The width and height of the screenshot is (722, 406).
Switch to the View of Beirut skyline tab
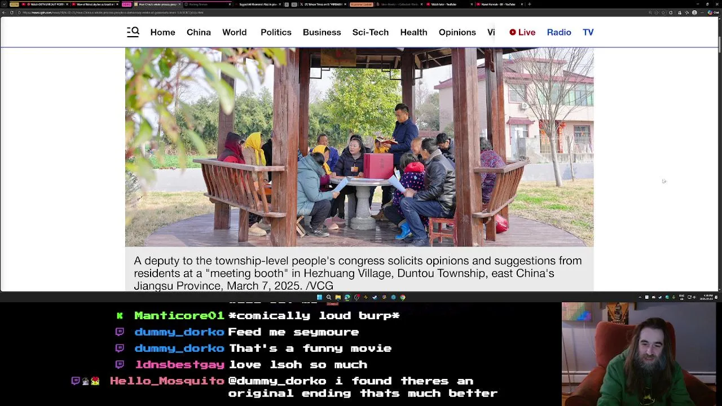(x=96, y=4)
